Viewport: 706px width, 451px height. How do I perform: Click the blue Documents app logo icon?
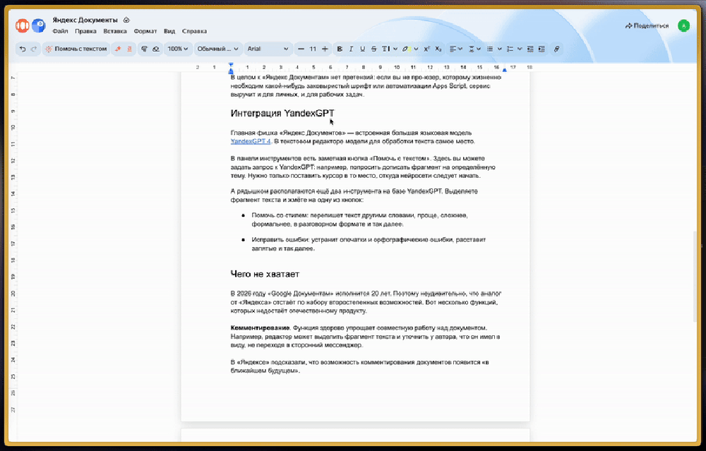[x=39, y=25]
